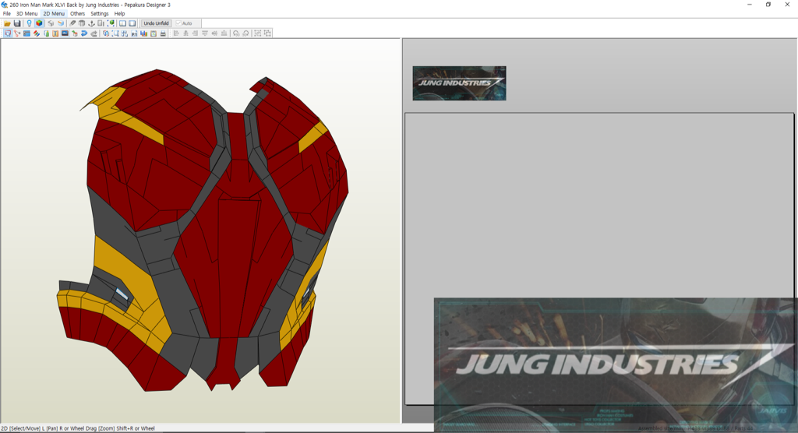This screenshot has width=798, height=433.
Task: Select the image insert tool icon
Action: (65, 33)
